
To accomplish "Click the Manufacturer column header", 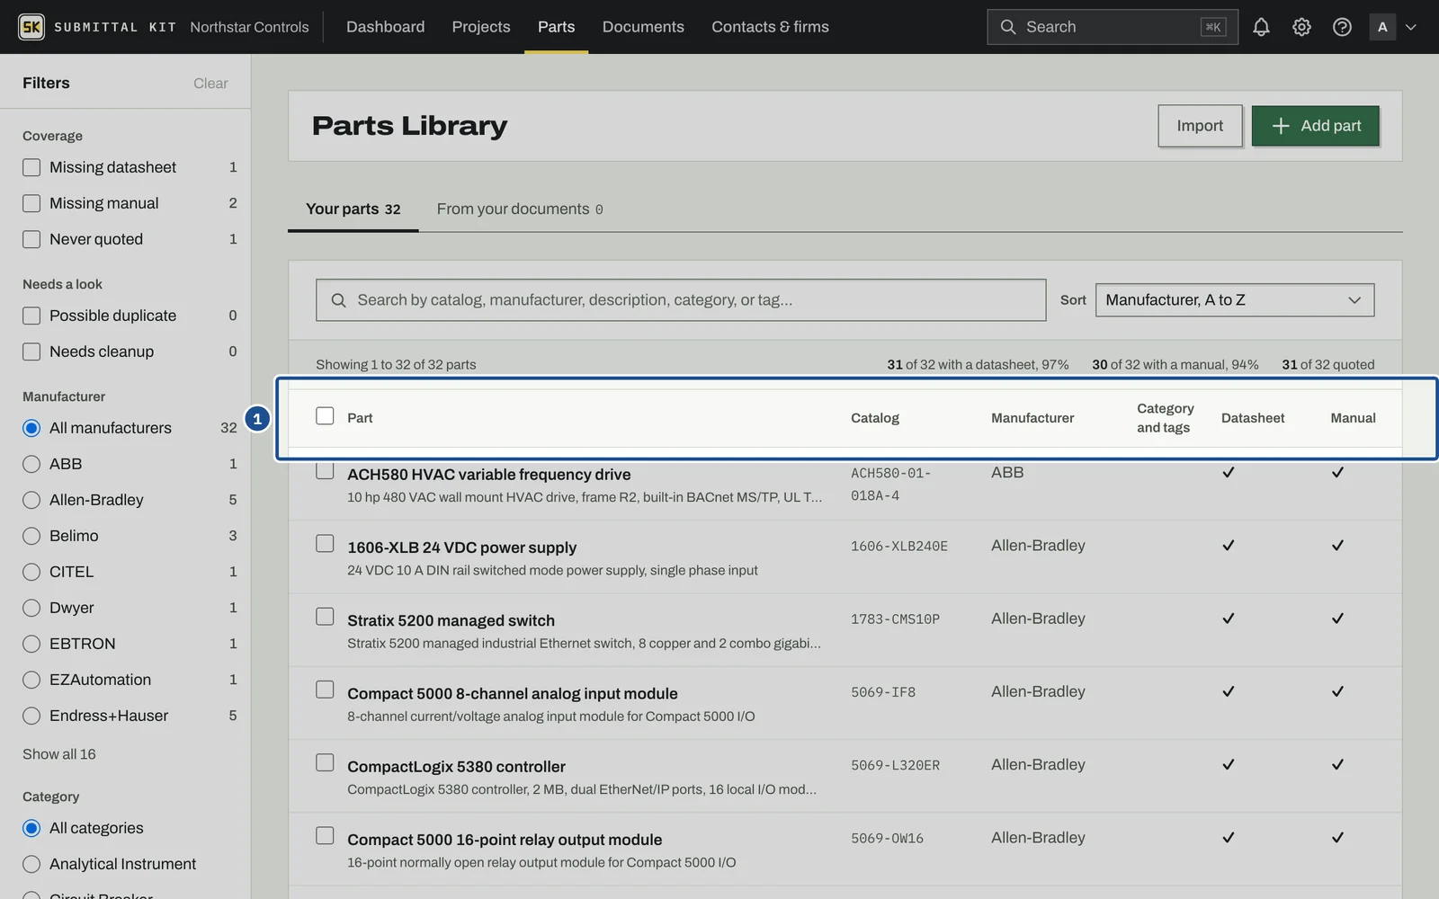I will click(1032, 418).
